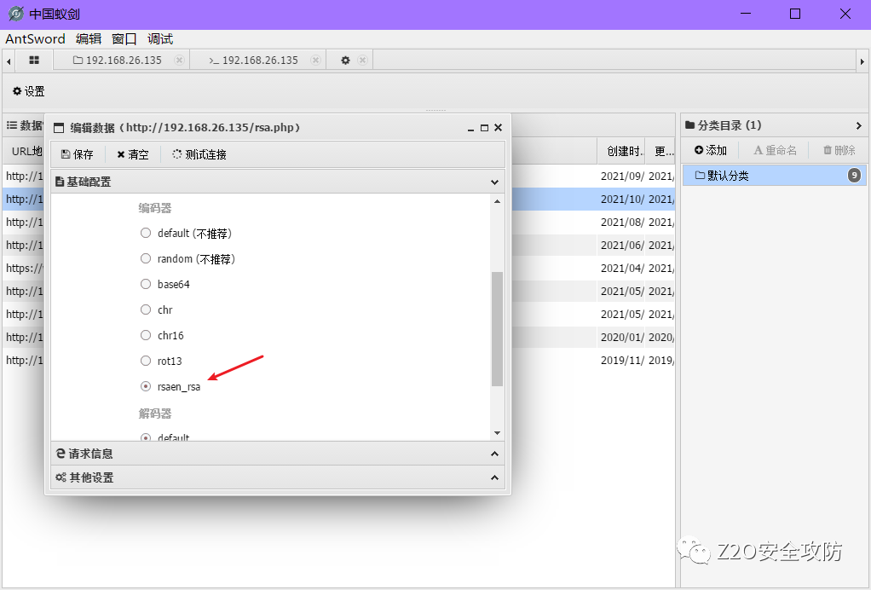Close the 中国蚁剑 main window

click(x=845, y=14)
